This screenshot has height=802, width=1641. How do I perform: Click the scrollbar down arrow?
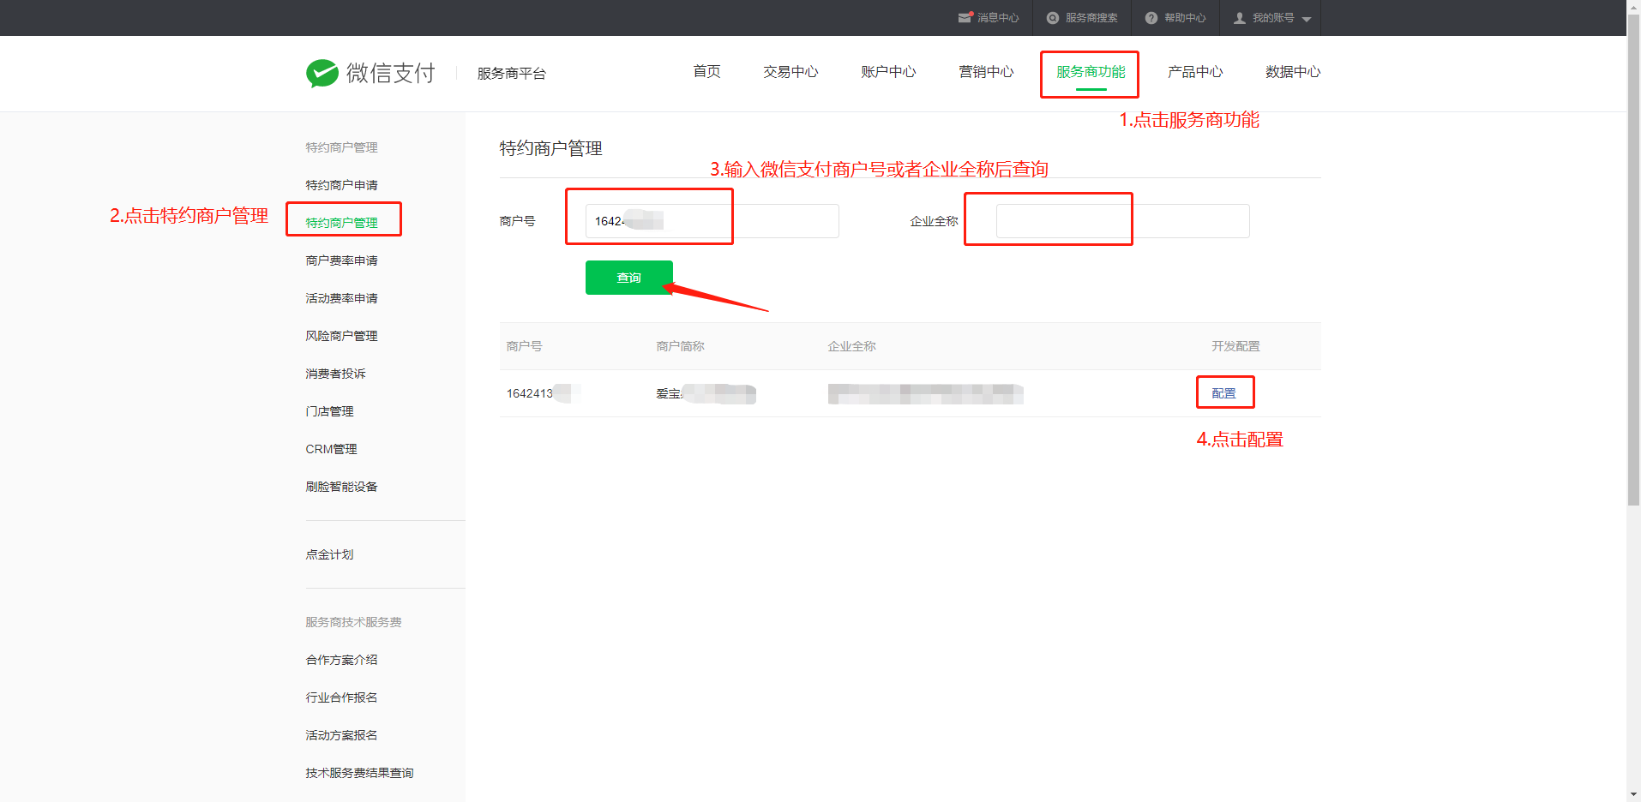[x=1633, y=794]
